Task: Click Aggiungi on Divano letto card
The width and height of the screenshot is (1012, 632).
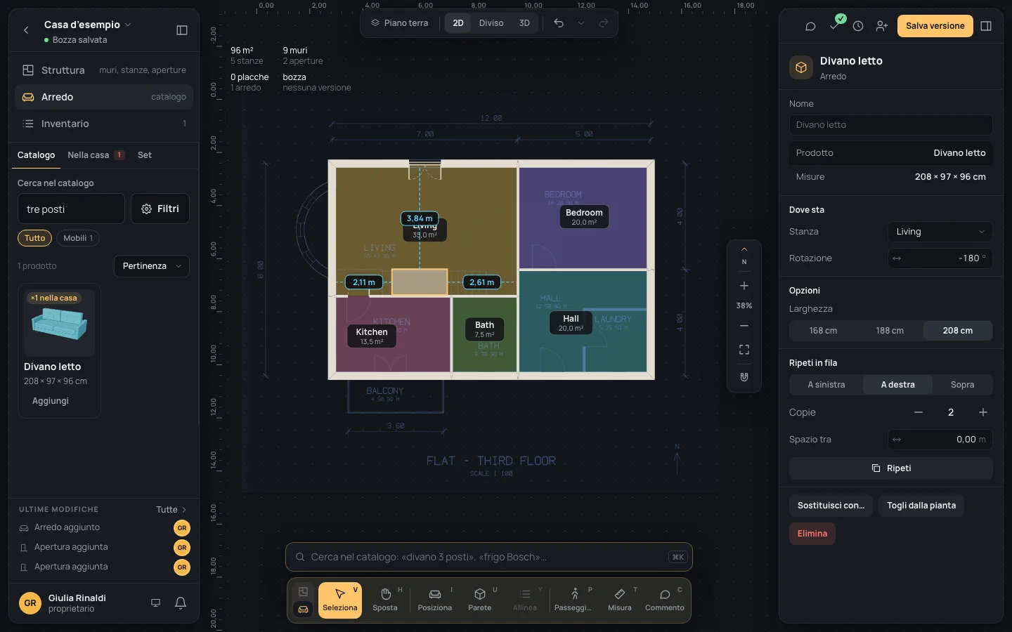Action: (51, 401)
